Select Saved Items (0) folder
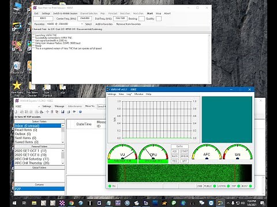 pos(38,142)
